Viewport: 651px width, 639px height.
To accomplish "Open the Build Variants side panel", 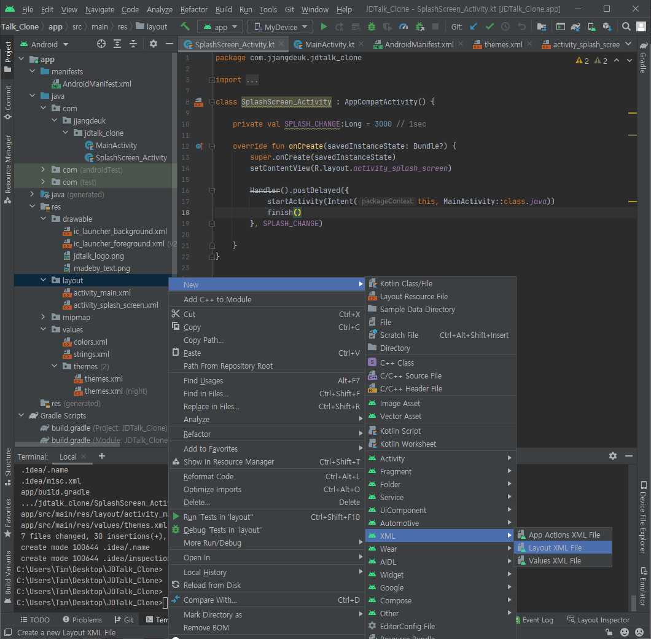I will 8,577.
